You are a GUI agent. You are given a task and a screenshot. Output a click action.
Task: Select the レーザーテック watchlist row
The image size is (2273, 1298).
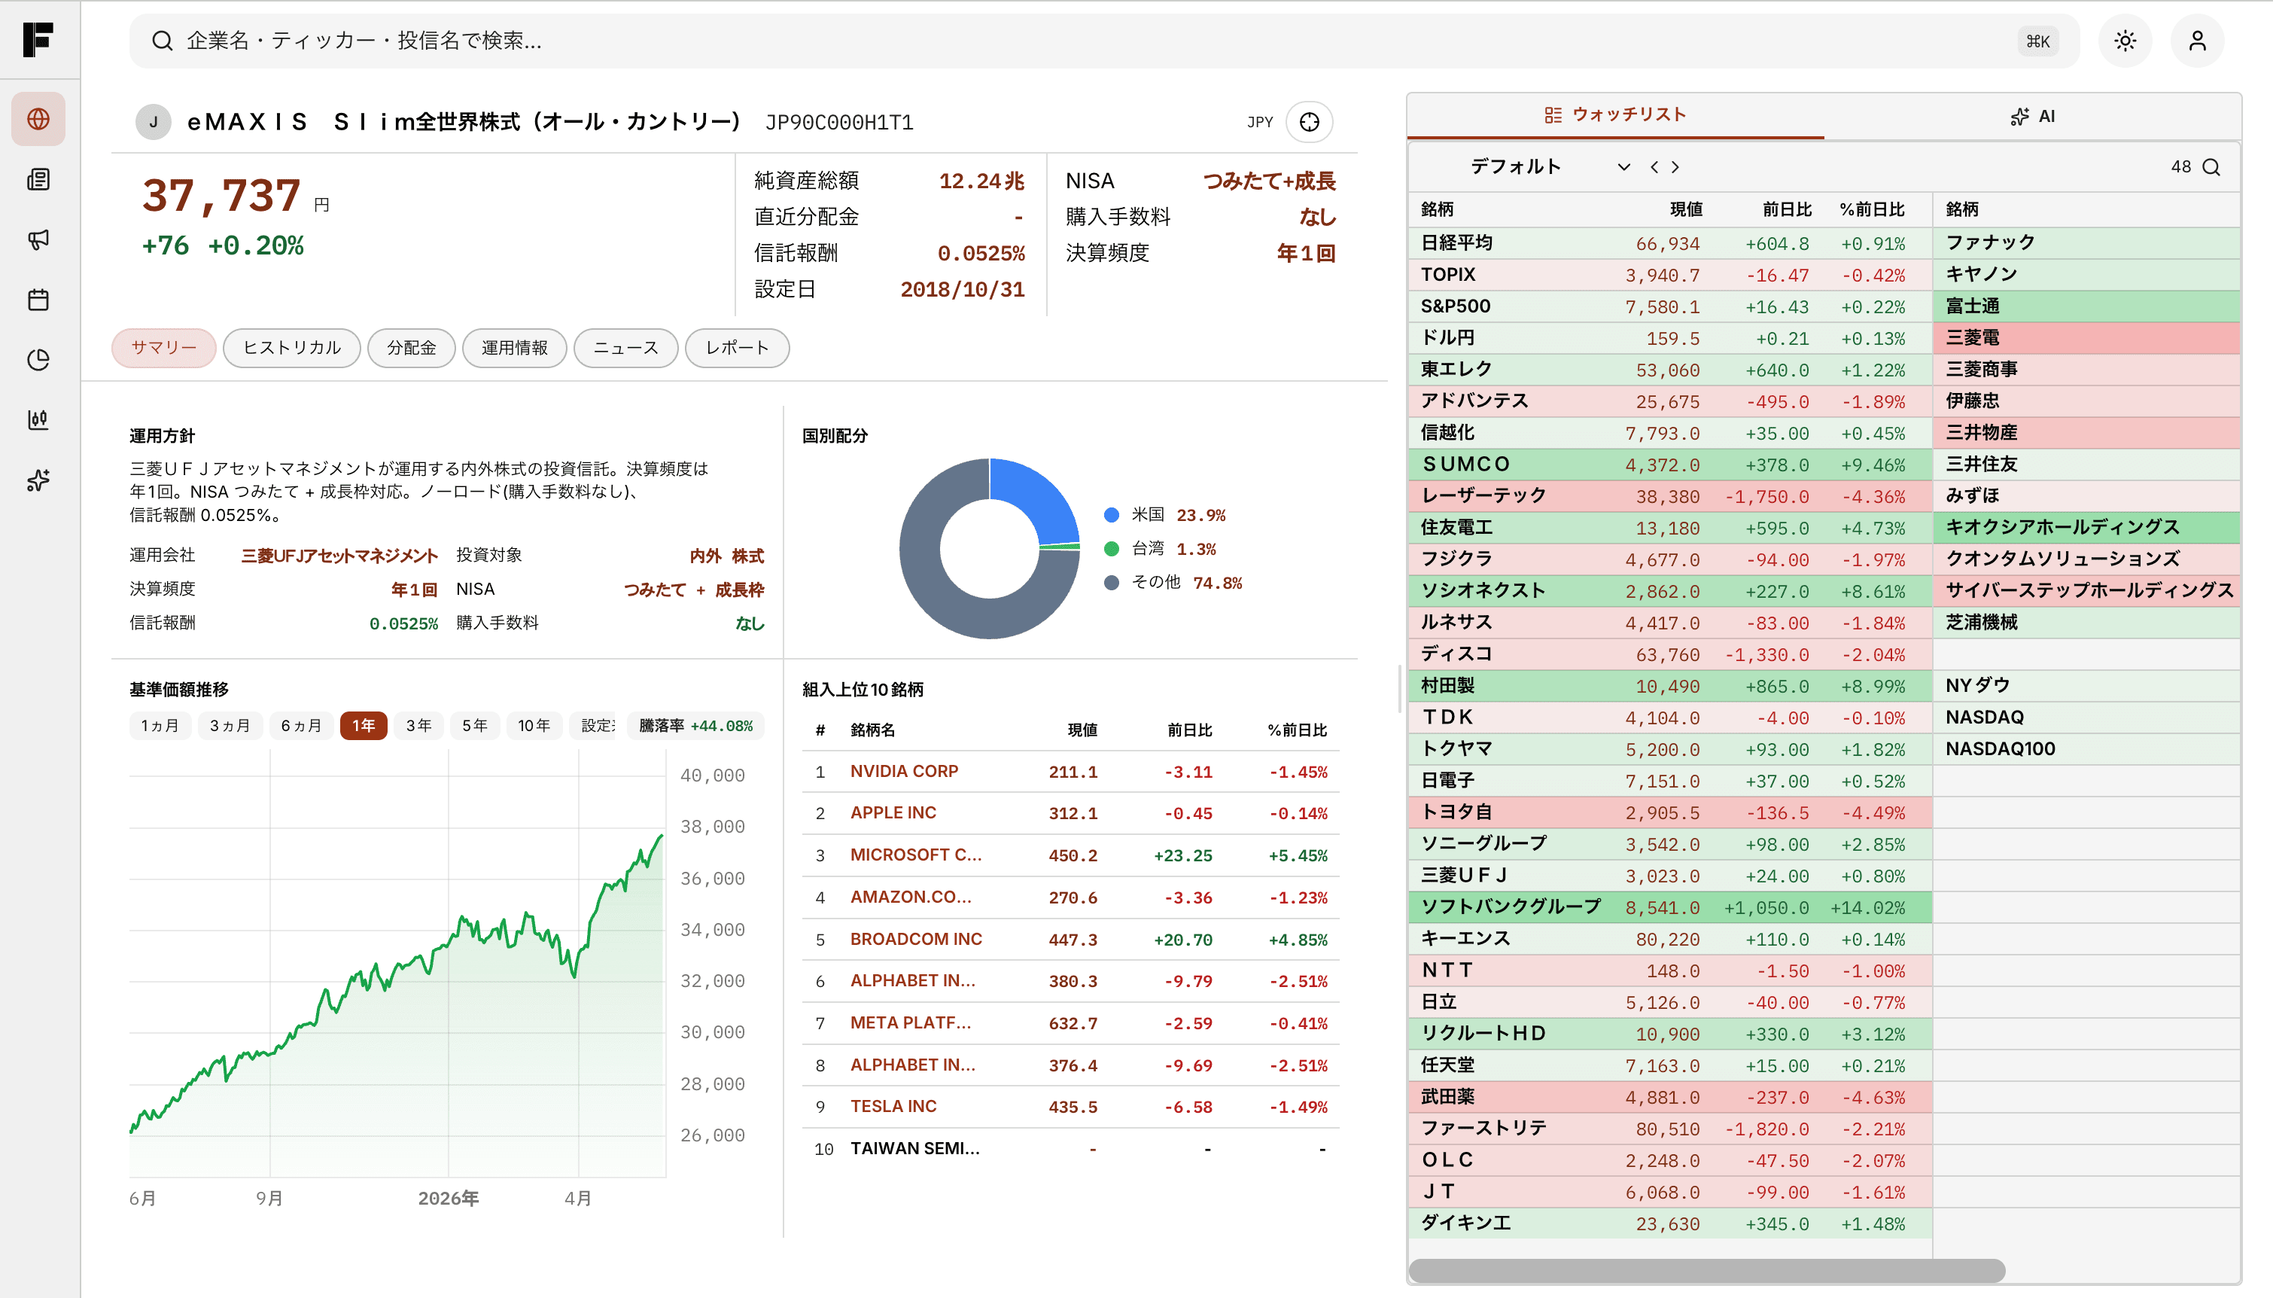click(1671, 497)
